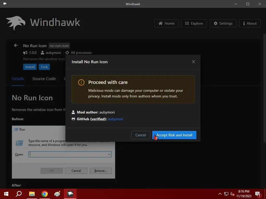Click the mod author person icon in dialog
Viewport: 266px width, 199px height.
pyautogui.click(x=73, y=112)
